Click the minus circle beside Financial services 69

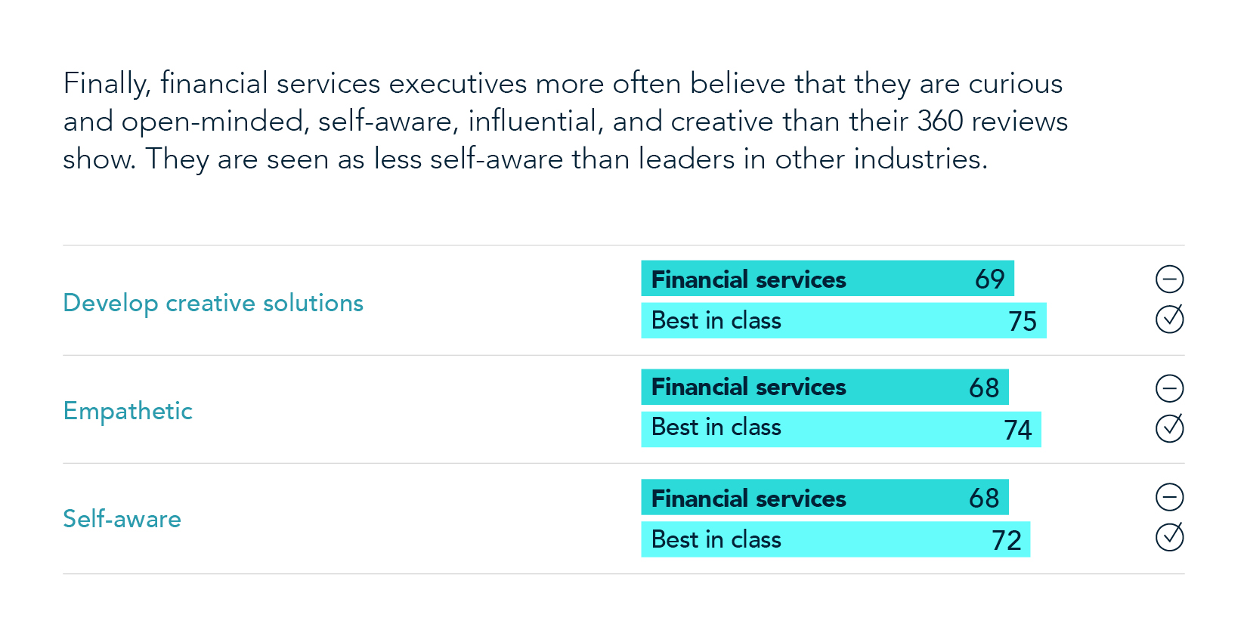1169,279
